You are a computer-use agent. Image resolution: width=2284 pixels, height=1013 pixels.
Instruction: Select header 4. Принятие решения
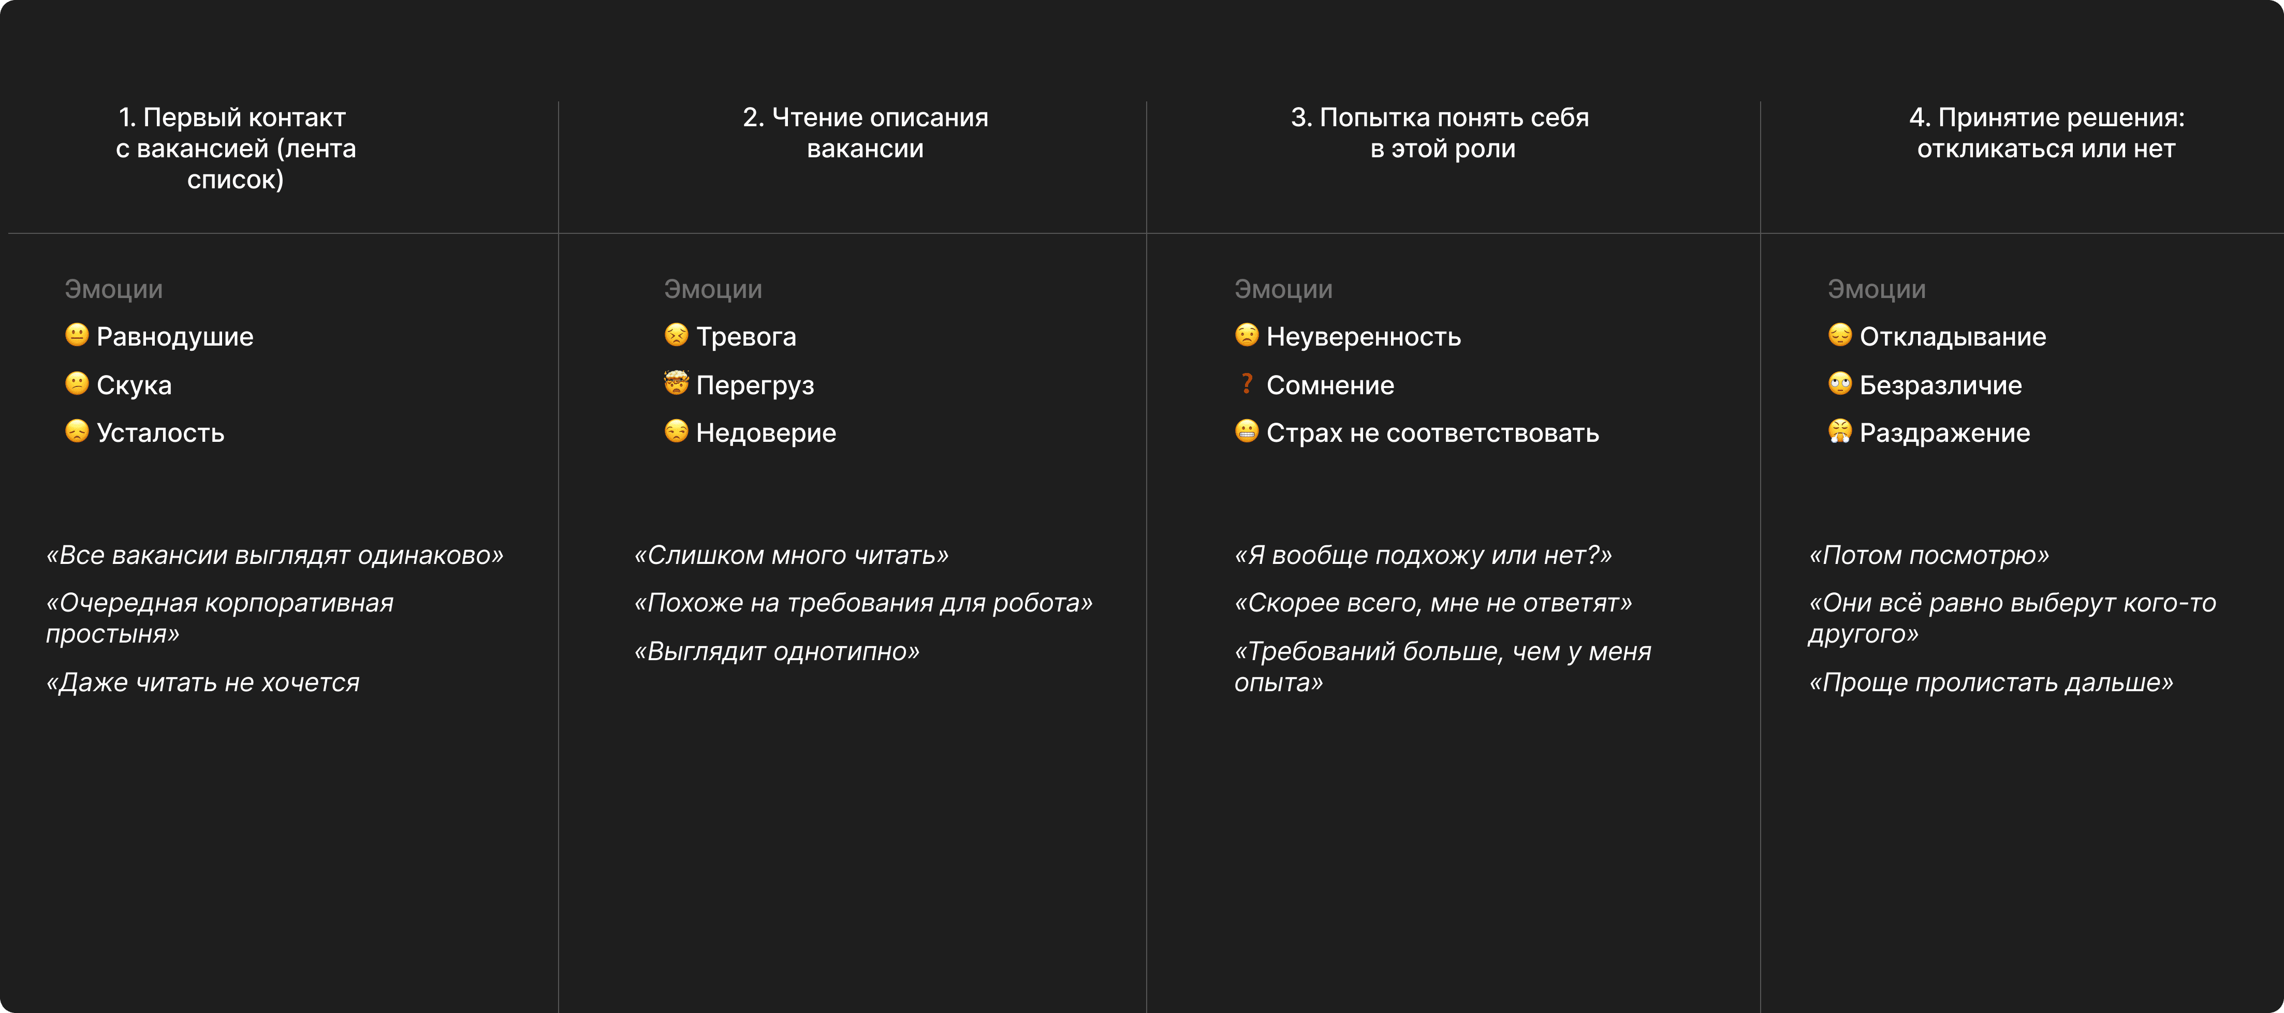[x=2046, y=133]
